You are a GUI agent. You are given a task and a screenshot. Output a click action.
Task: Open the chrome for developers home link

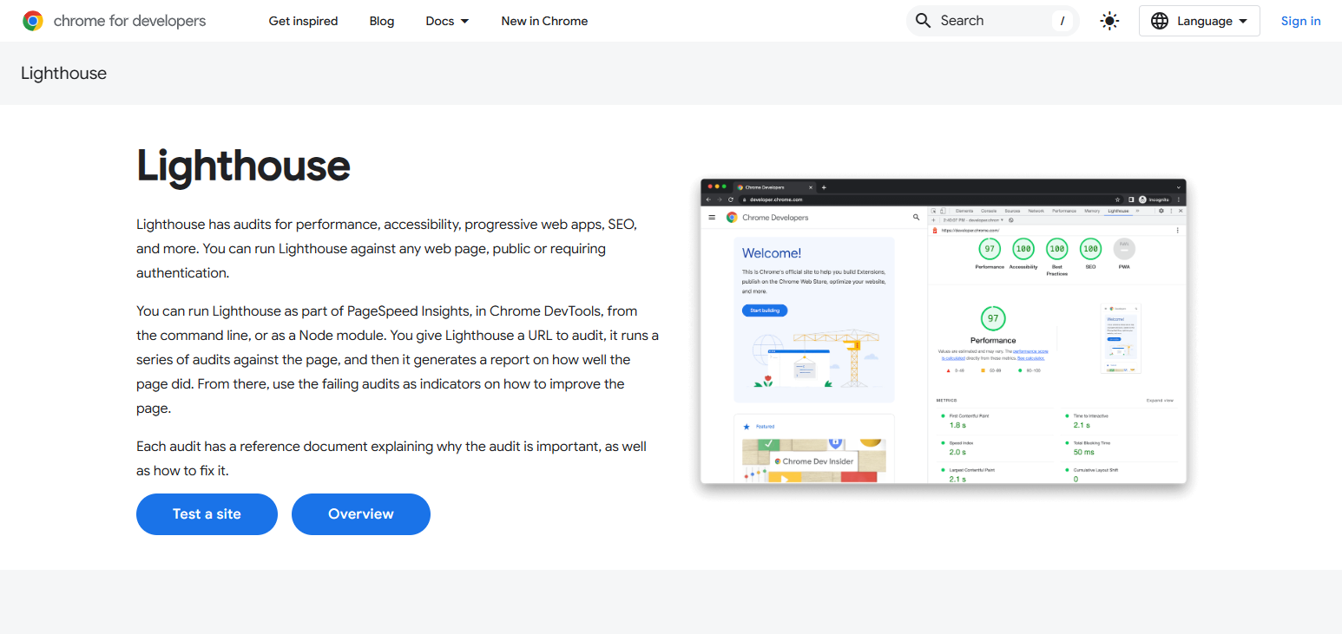[x=115, y=21]
